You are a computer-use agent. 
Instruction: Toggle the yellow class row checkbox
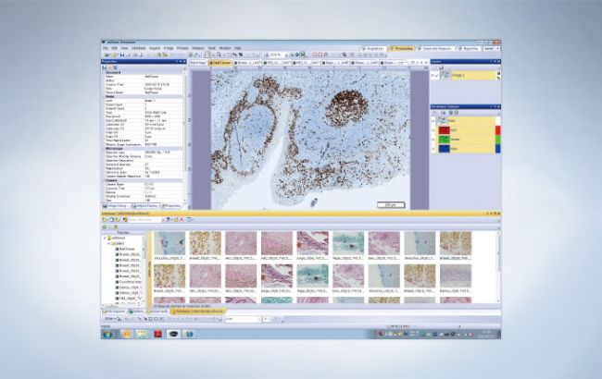pyautogui.click(x=433, y=121)
